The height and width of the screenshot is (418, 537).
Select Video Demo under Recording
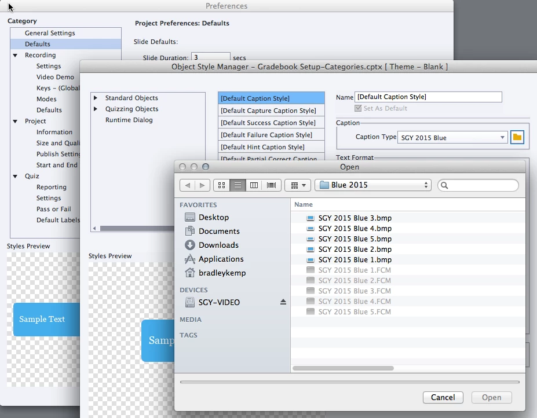click(55, 77)
